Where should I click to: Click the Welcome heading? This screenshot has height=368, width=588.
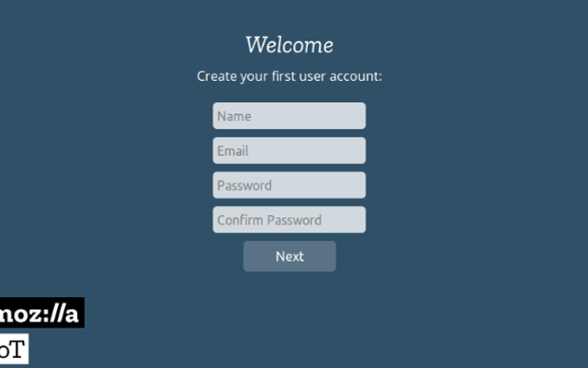(x=289, y=45)
